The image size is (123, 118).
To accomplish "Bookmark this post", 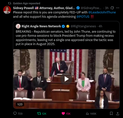I will coord(111,113).
